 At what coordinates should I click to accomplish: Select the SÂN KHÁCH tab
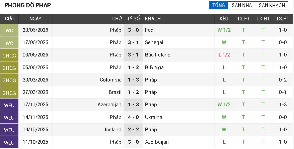(272, 5)
